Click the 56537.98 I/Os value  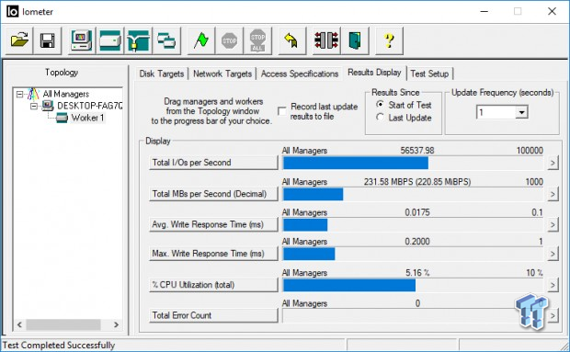[x=417, y=151]
